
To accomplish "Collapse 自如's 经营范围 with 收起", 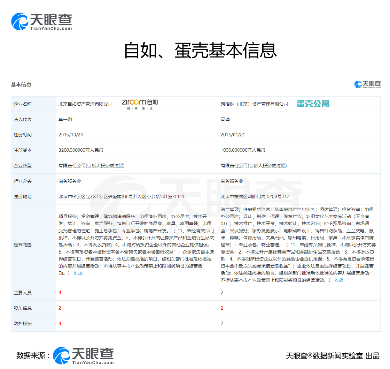I will click(x=78, y=273).
